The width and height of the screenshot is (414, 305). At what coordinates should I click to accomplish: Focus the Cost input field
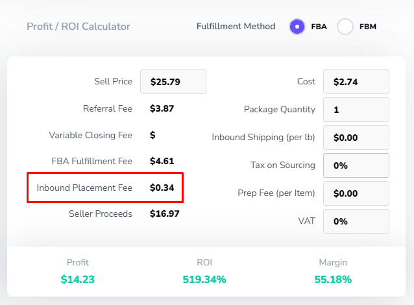(x=356, y=82)
